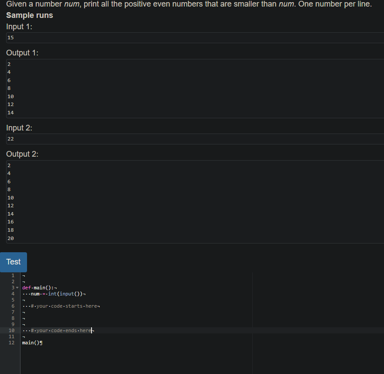Click line number 5 in the gutter
This screenshot has height=374, width=384.
pyautogui.click(x=13, y=300)
